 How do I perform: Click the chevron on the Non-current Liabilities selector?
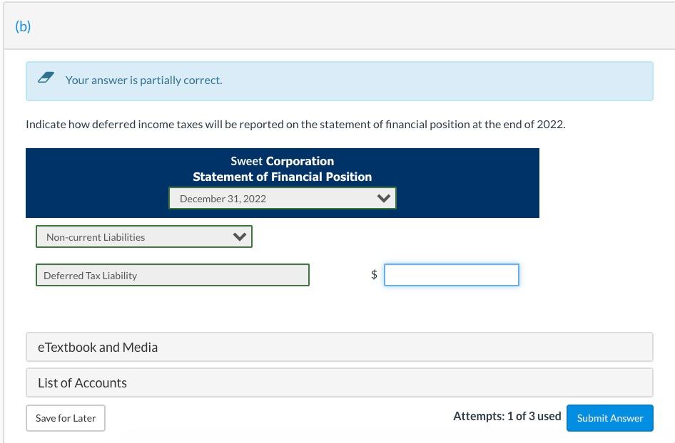239,236
